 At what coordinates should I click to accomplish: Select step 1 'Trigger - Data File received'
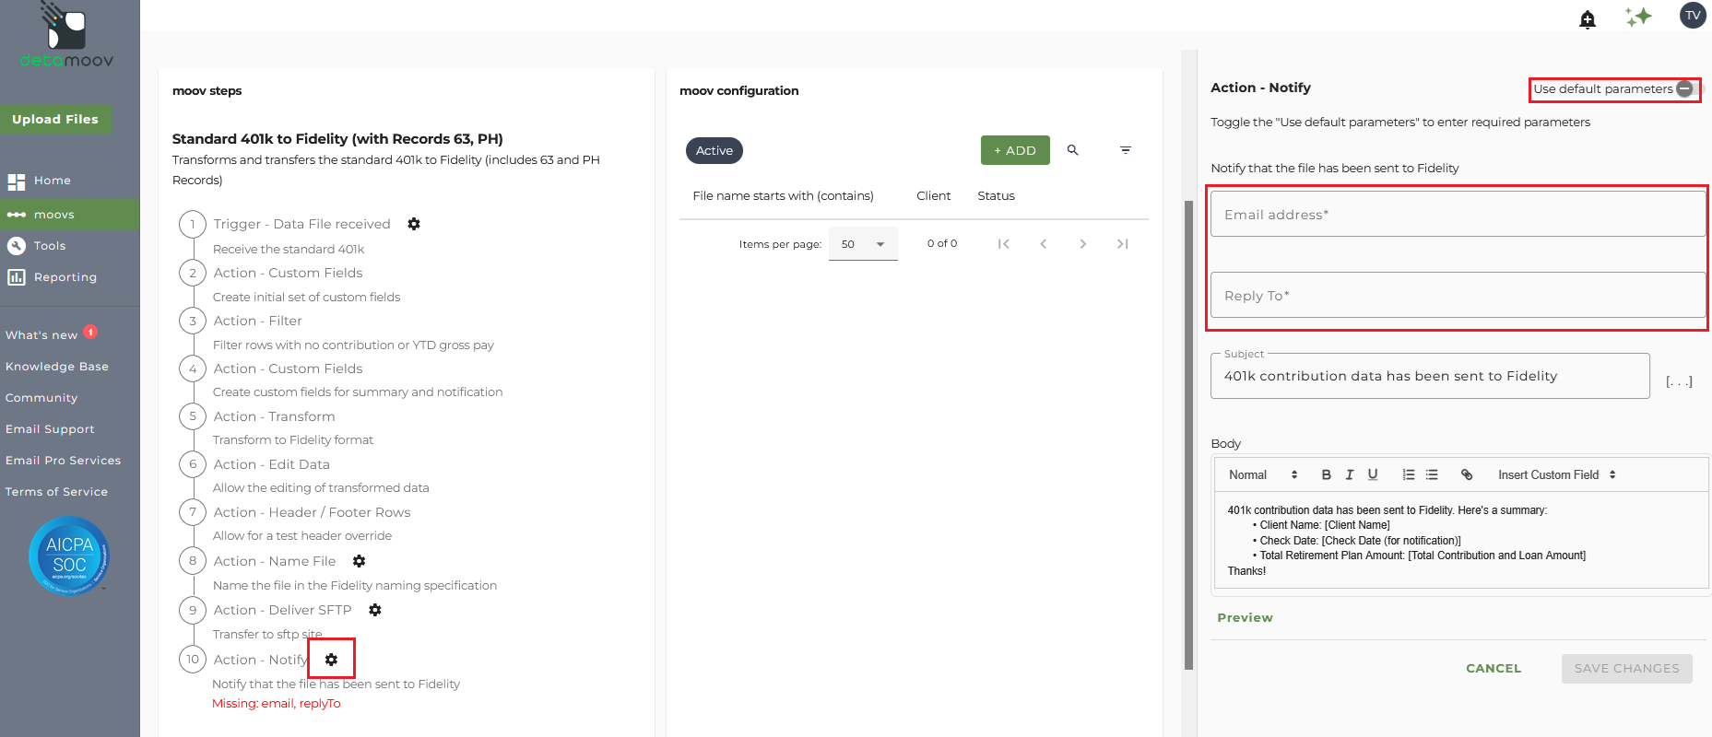(x=301, y=224)
